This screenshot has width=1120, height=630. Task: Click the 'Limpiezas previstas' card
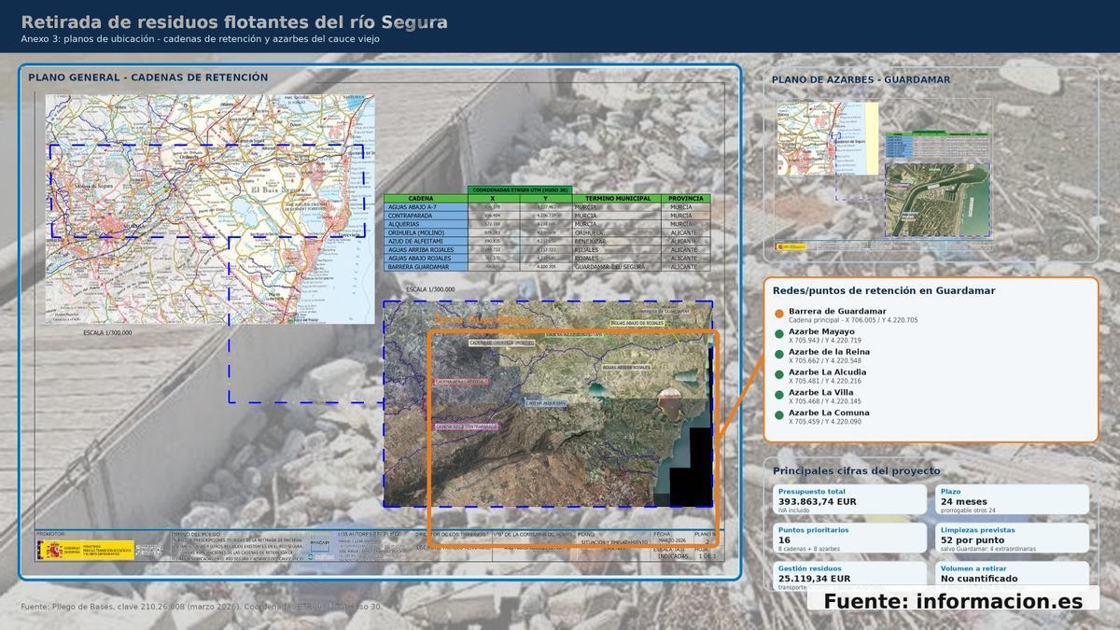1012,539
